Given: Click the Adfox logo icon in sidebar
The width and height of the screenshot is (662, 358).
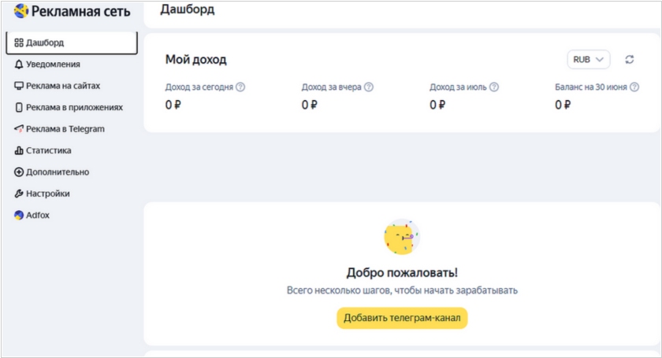Looking at the screenshot, I should tap(19, 215).
